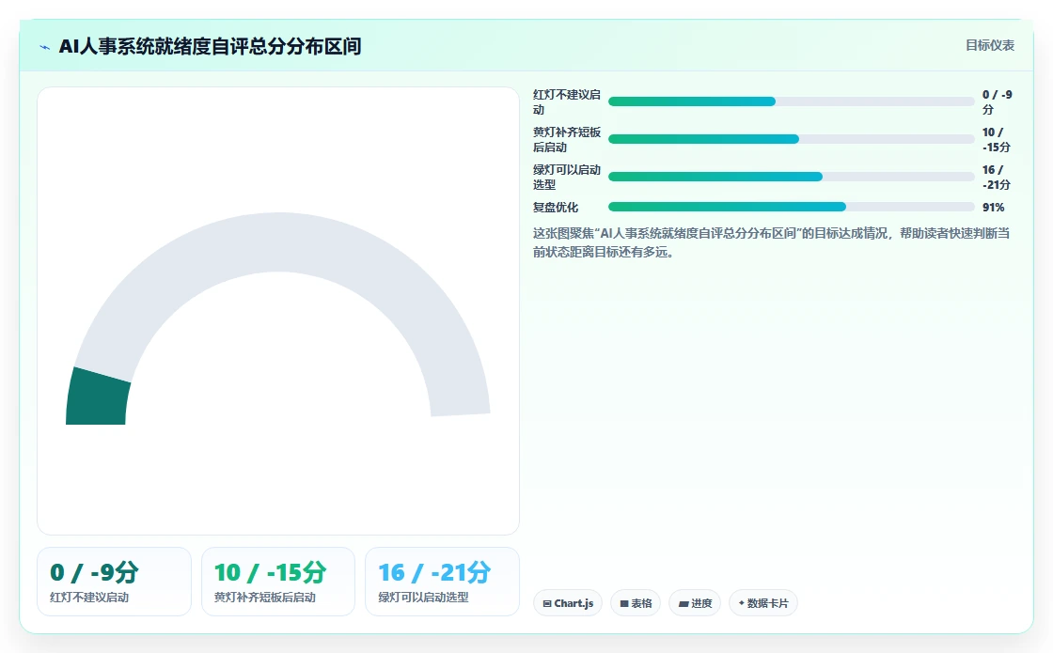Click the 黄灯补齐短板后启动 progress bar
This screenshot has width=1053, height=653.
(791, 139)
